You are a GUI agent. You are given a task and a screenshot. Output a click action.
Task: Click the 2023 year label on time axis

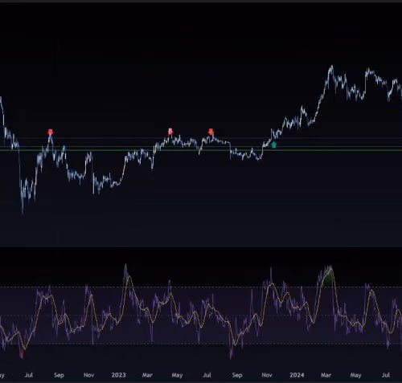click(x=118, y=375)
